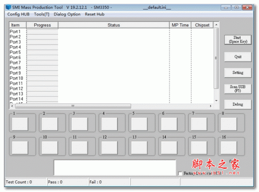This screenshot has height=192, width=259.
Task: Select the Port 14 row
Action: coord(111,99)
